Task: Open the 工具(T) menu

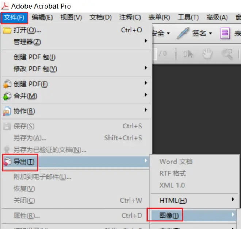Action: click(188, 18)
